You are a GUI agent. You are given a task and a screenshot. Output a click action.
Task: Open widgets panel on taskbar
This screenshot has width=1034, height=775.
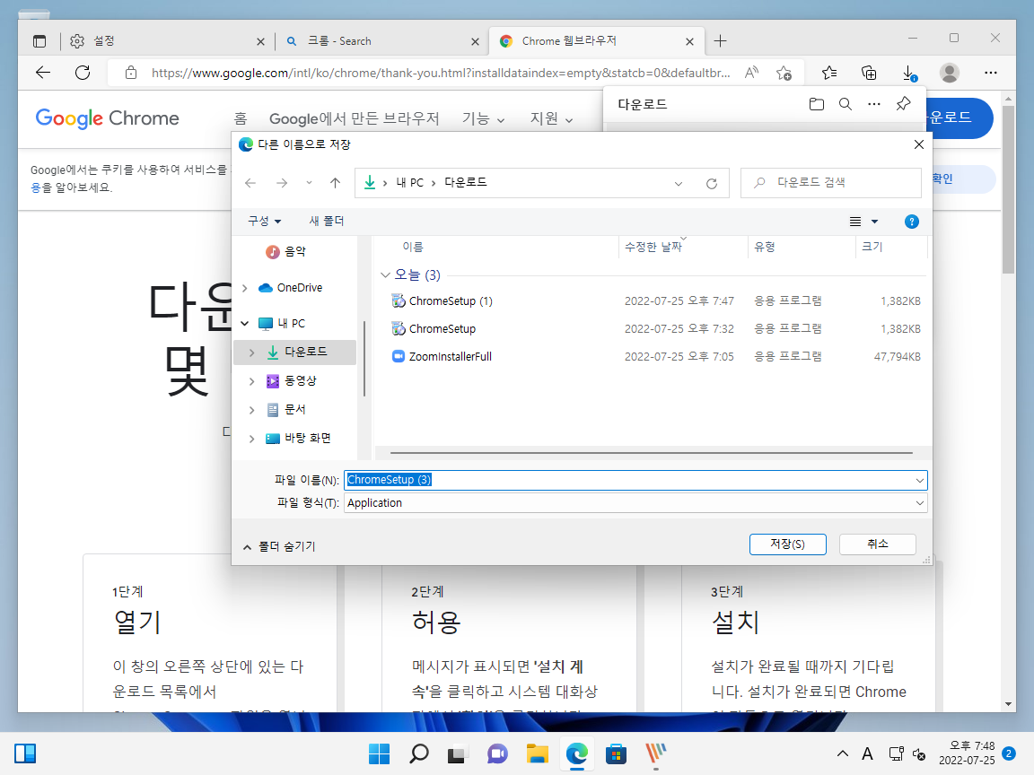[25, 753]
